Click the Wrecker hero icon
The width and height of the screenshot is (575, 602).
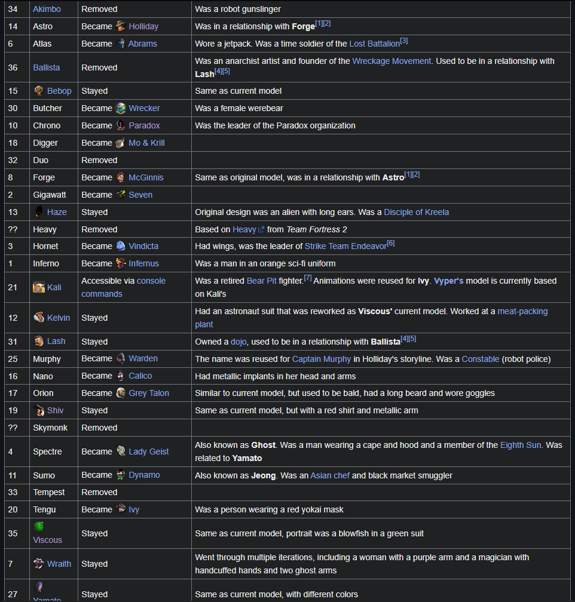pos(121,108)
